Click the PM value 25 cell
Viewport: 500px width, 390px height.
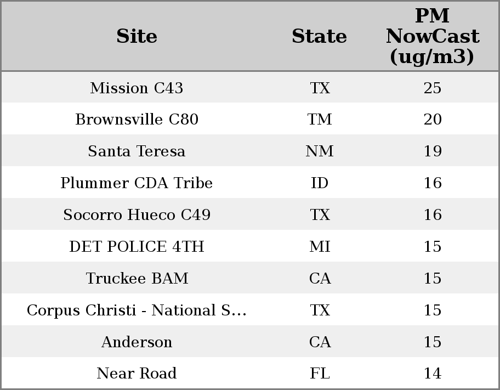point(433,88)
